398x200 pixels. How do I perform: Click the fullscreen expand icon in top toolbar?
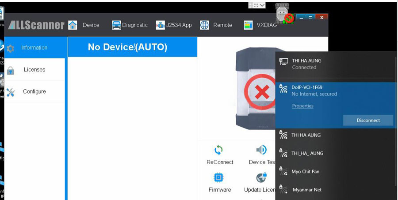point(256,5)
